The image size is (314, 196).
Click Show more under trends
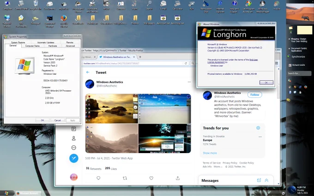[210, 153]
